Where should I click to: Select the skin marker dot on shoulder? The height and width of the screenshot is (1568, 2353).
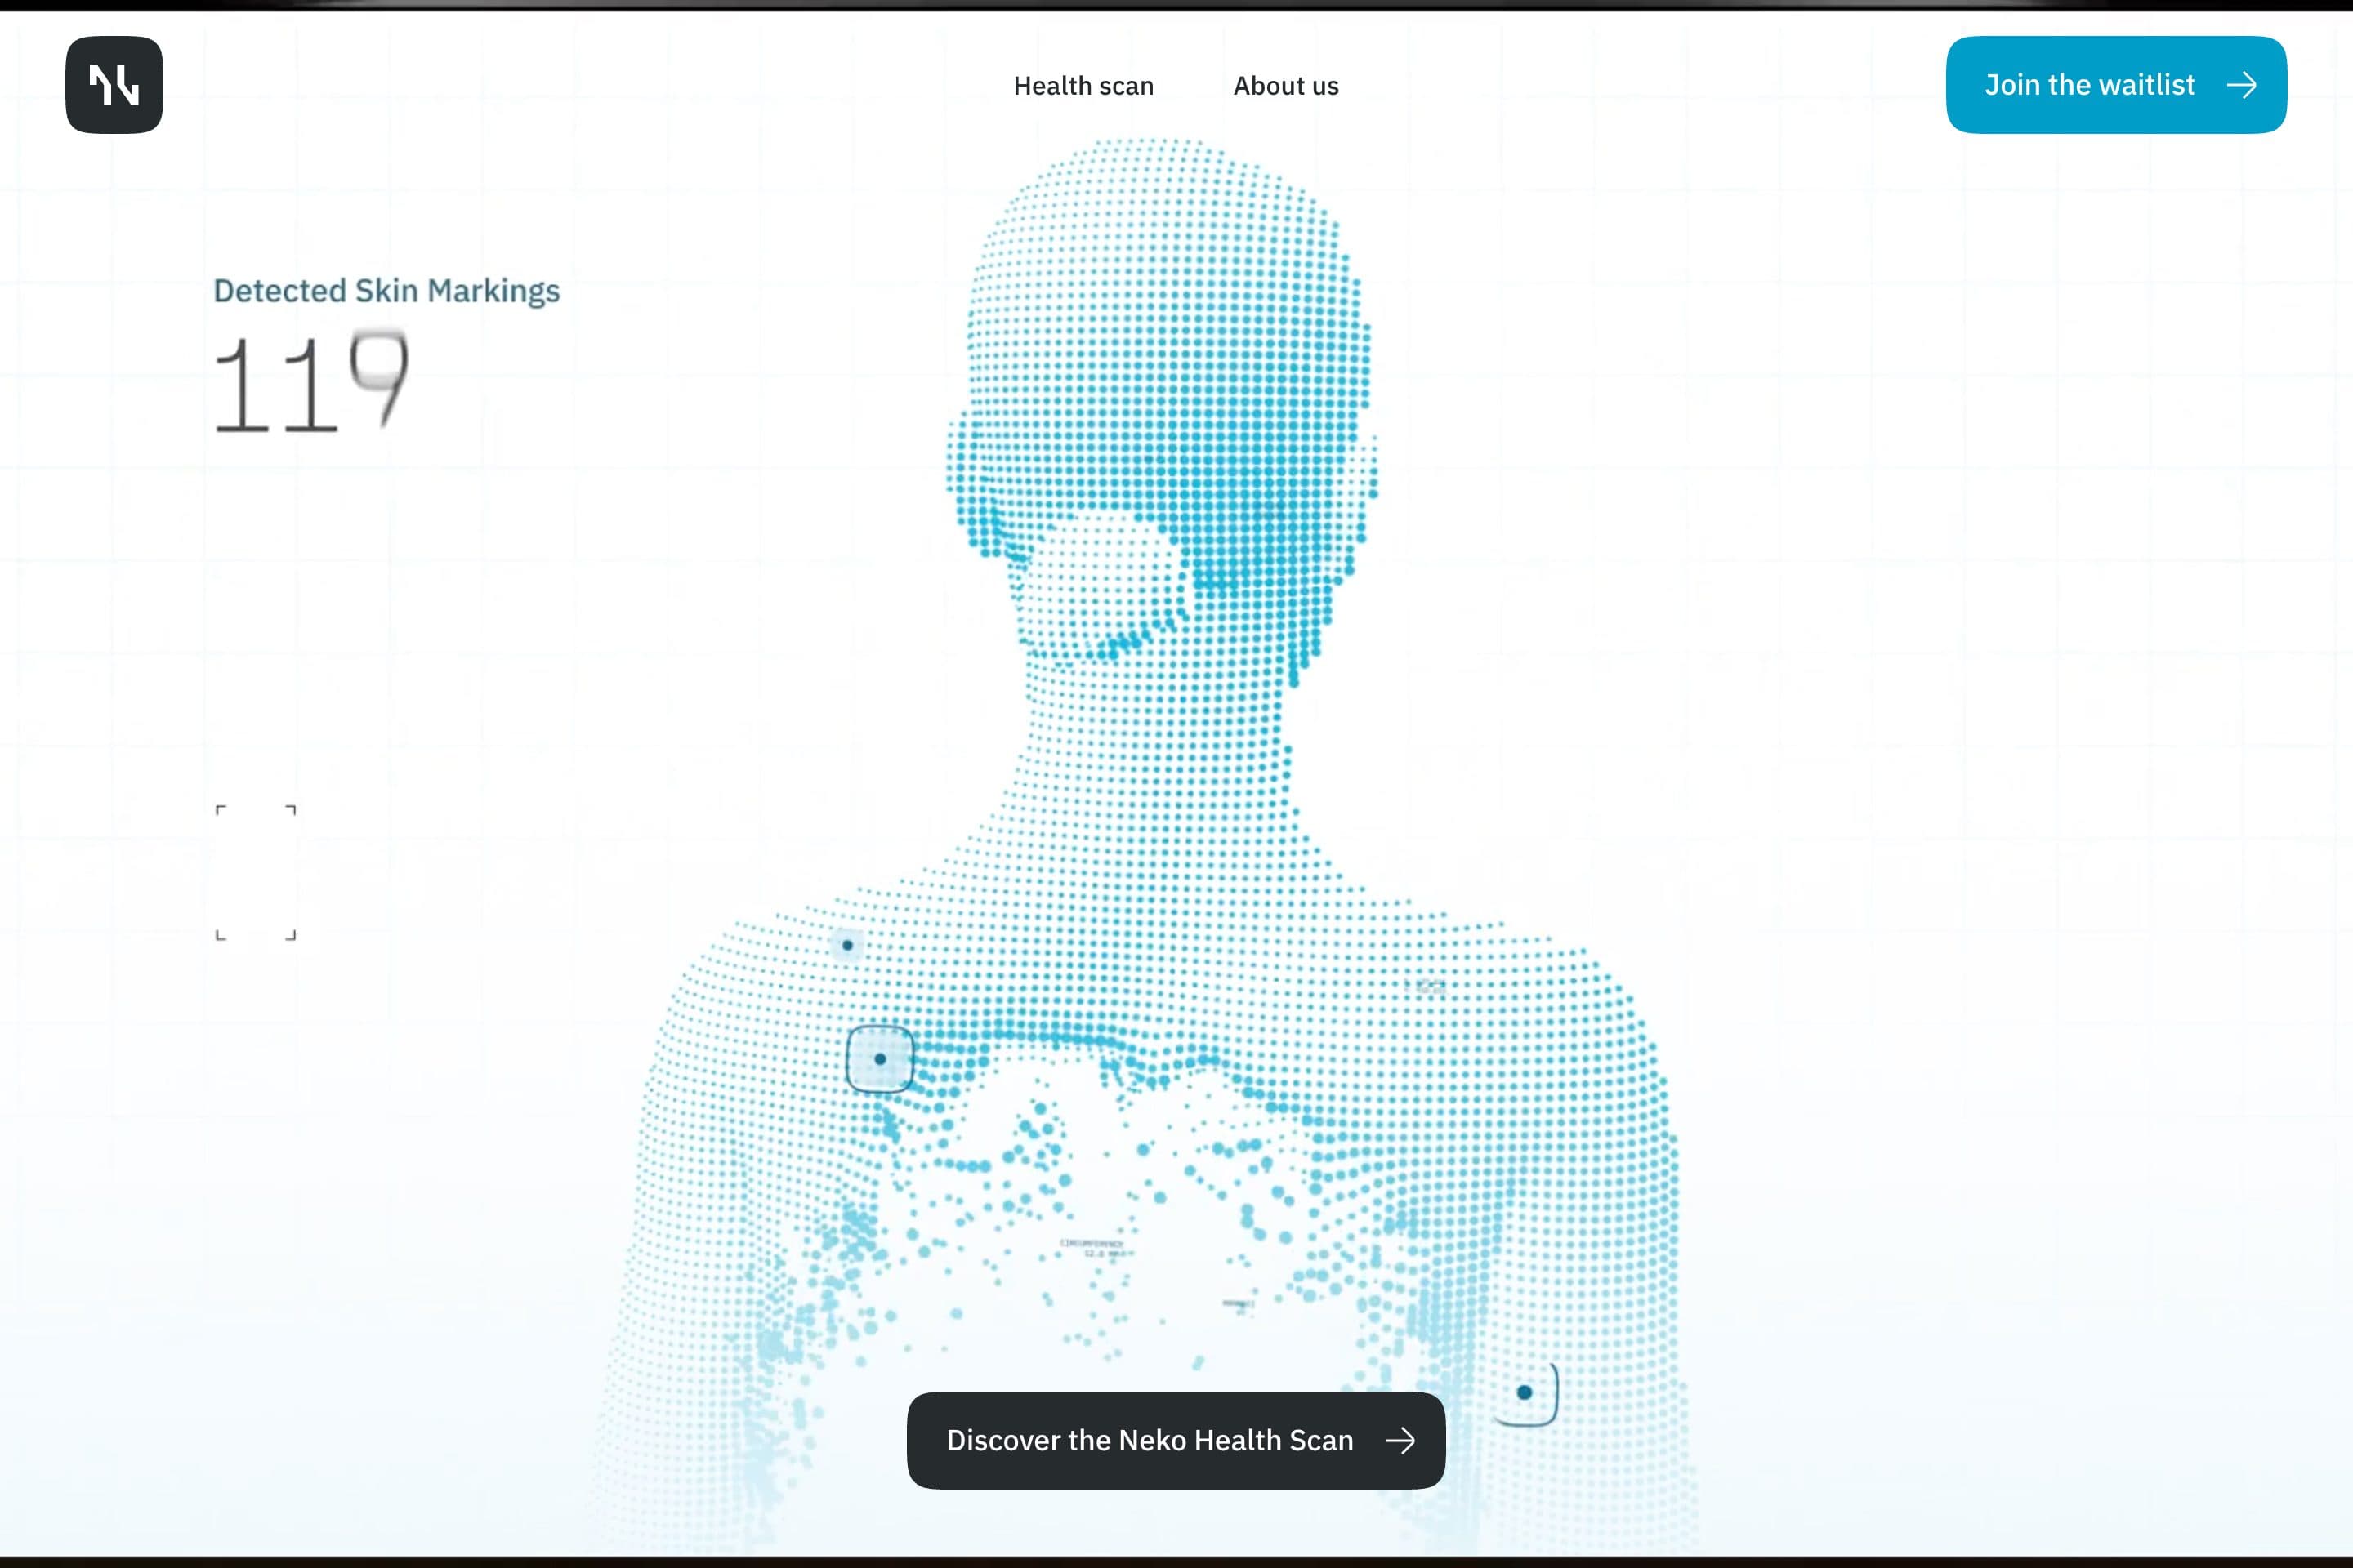[847, 945]
